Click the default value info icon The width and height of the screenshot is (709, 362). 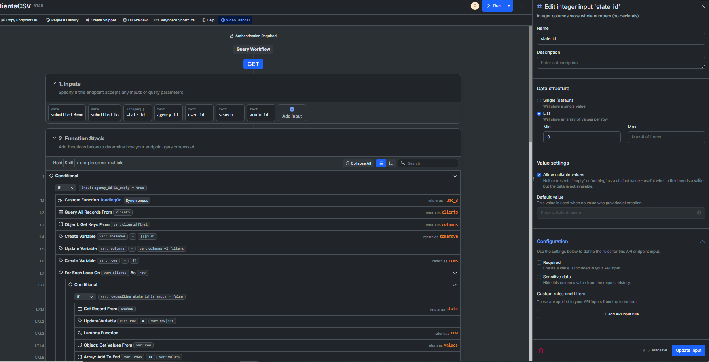click(x=699, y=213)
